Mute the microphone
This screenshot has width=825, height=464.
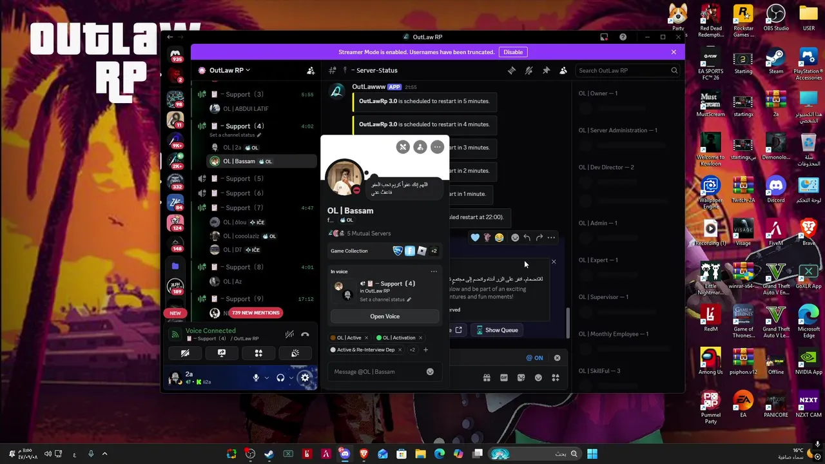tap(256, 378)
